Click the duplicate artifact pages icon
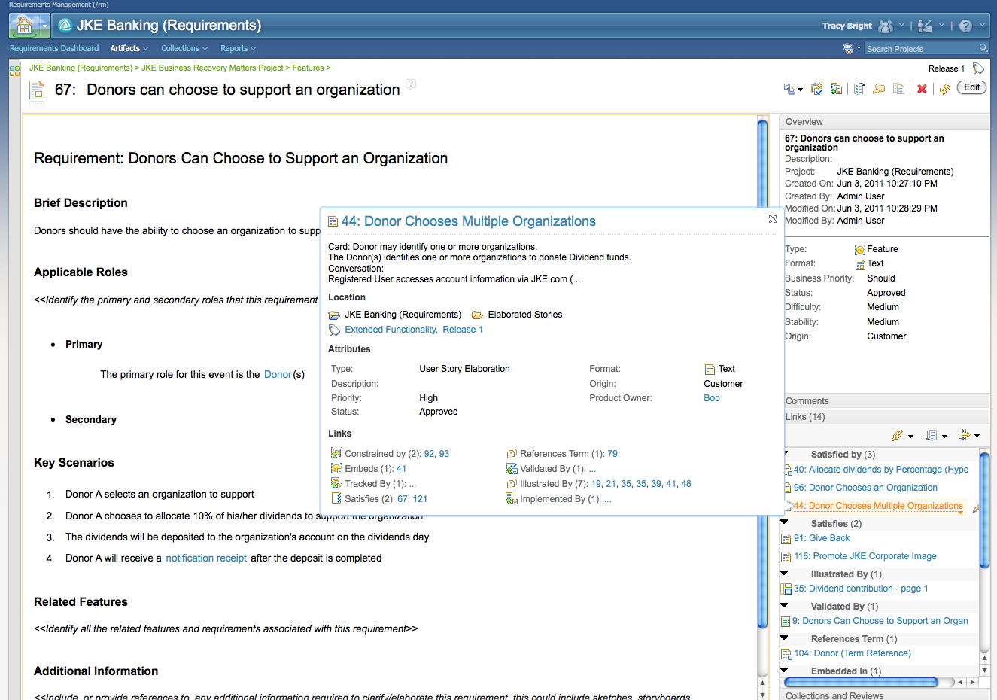 898,89
